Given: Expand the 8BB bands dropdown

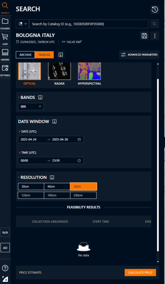Looking at the screenshot, I should [x=31, y=106].
